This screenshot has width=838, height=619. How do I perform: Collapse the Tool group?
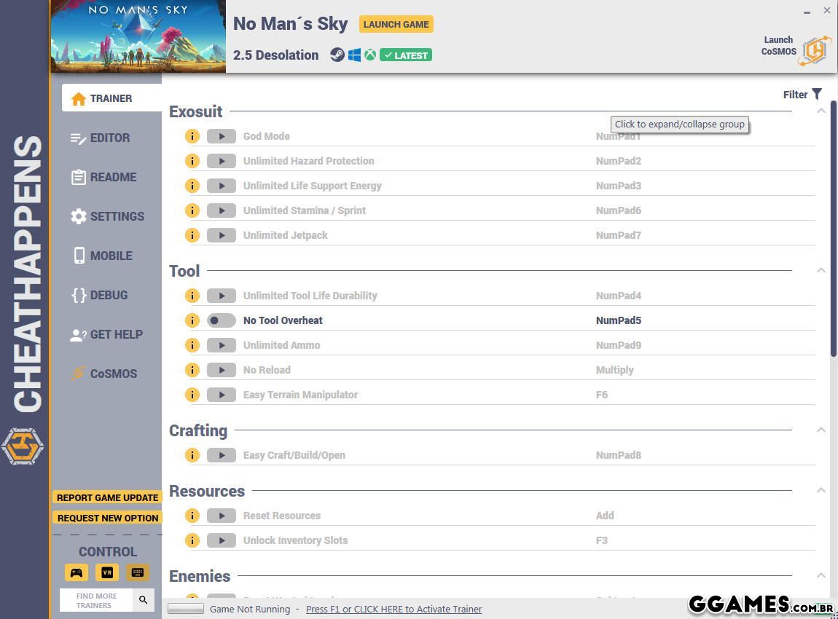[821, 270]
